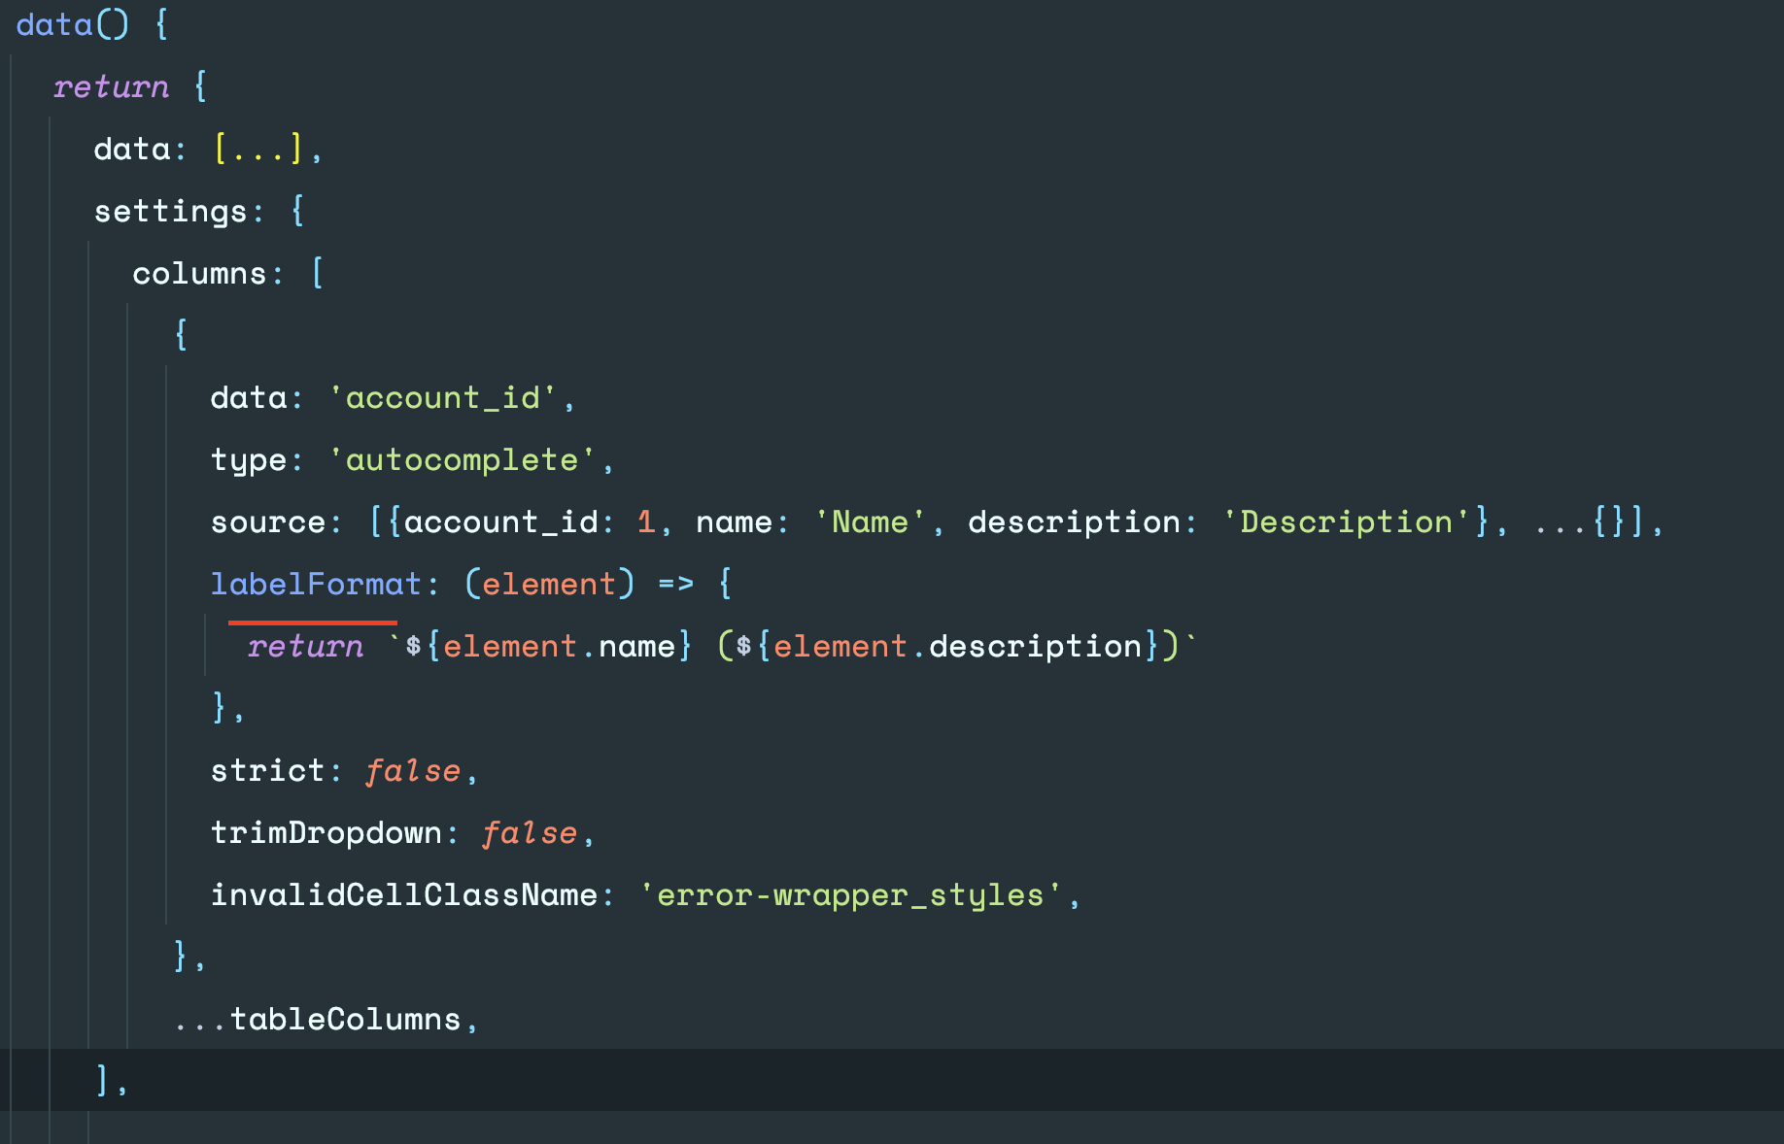
Task: Click the invalidCellClassName property
Action: pos(403,894)
